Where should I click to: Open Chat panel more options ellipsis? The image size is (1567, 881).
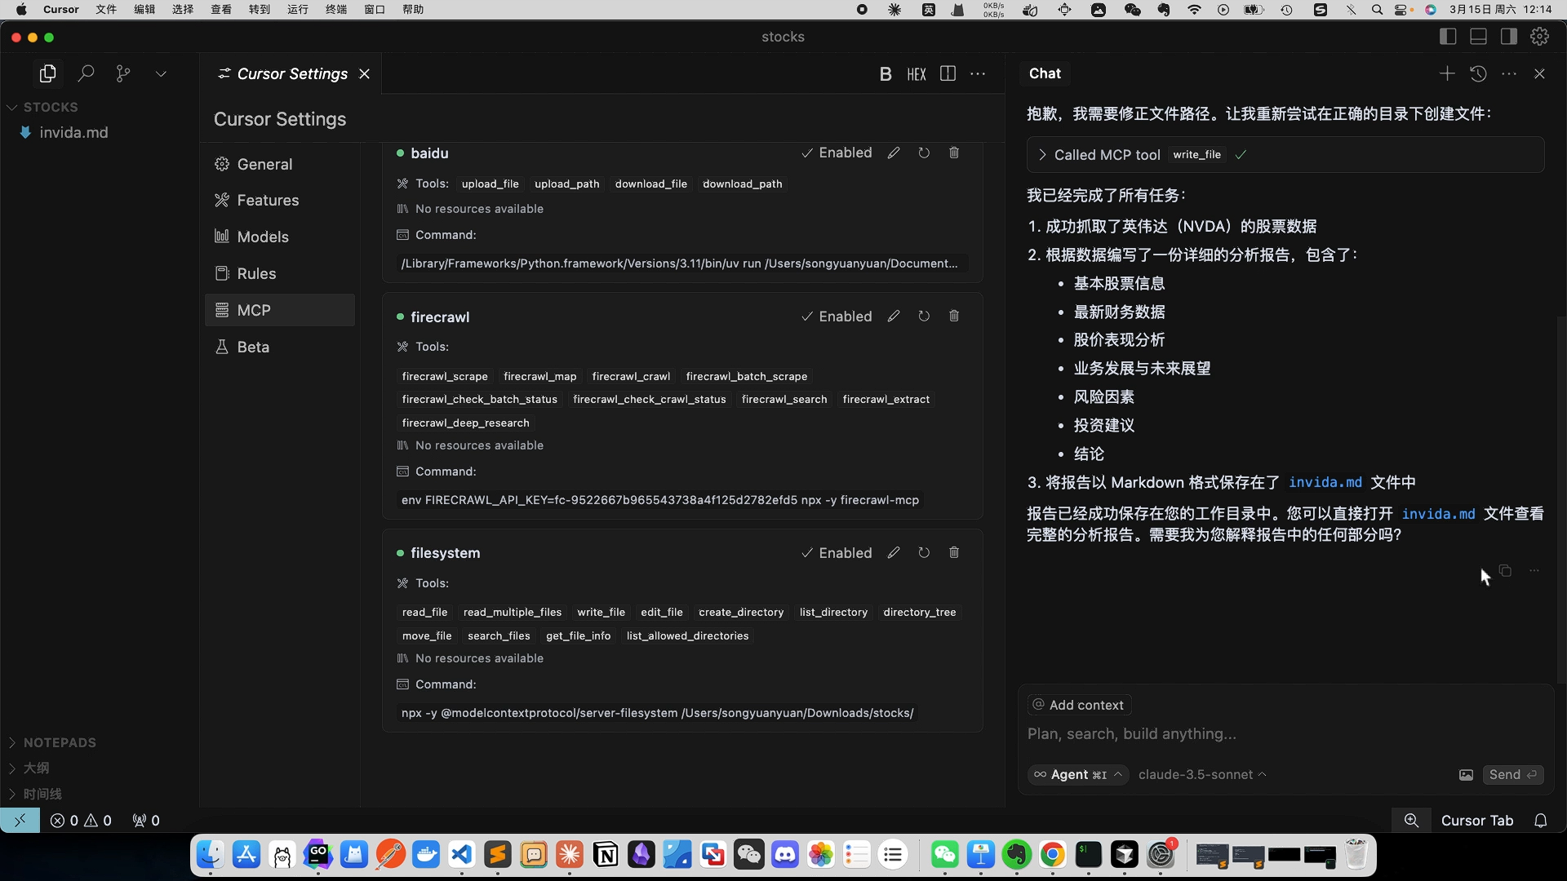click(1509, 73)
